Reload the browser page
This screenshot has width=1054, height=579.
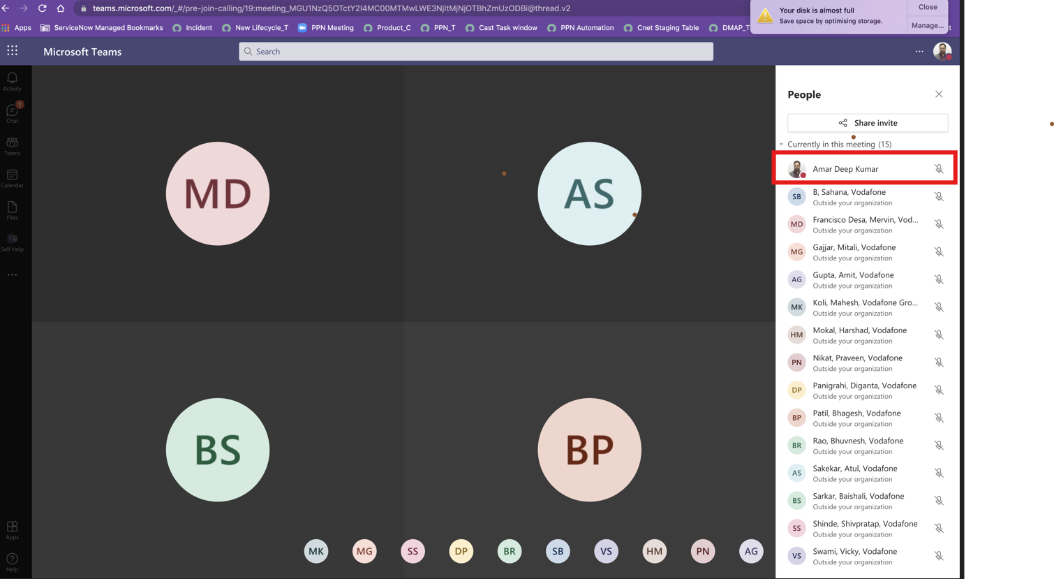[43, 8]
